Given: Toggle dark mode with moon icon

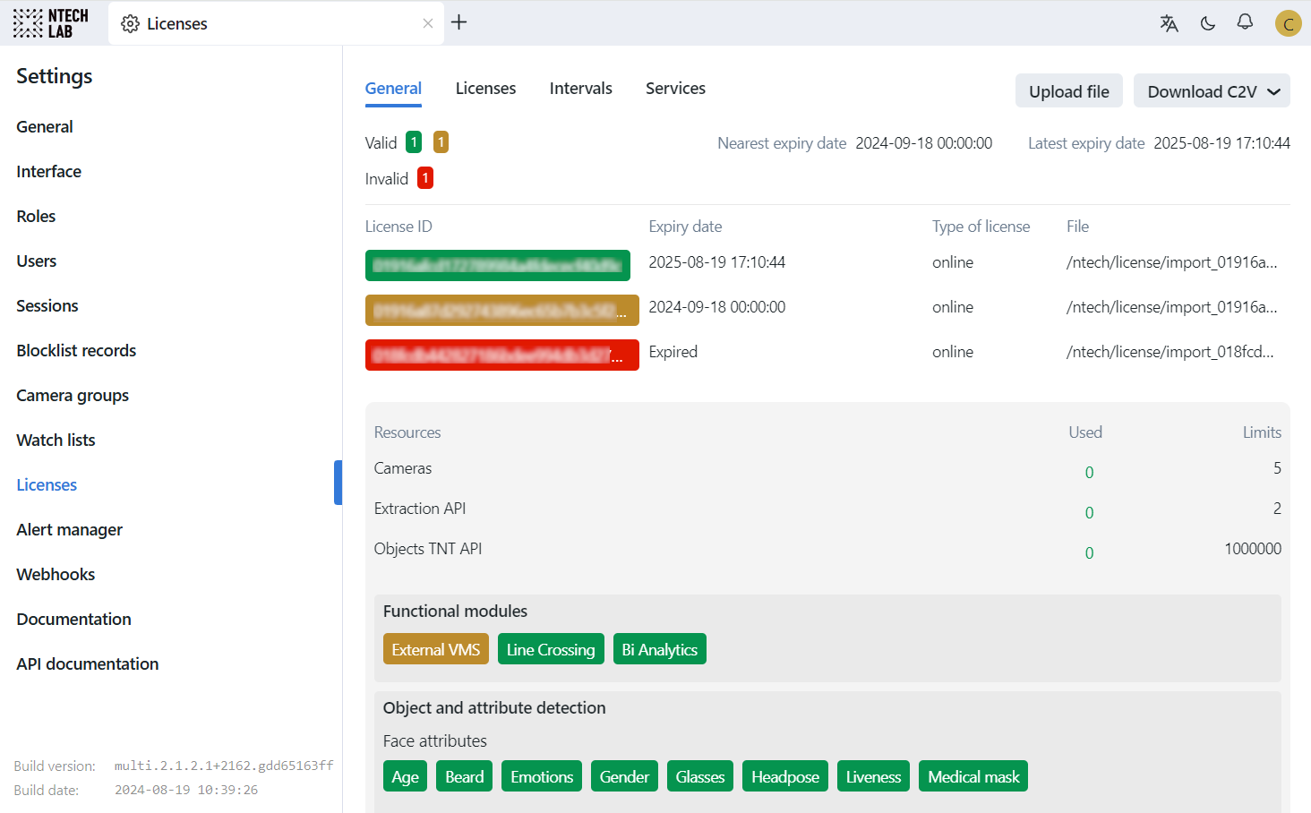Looking at the screenshot, I should click(1208, 23).
